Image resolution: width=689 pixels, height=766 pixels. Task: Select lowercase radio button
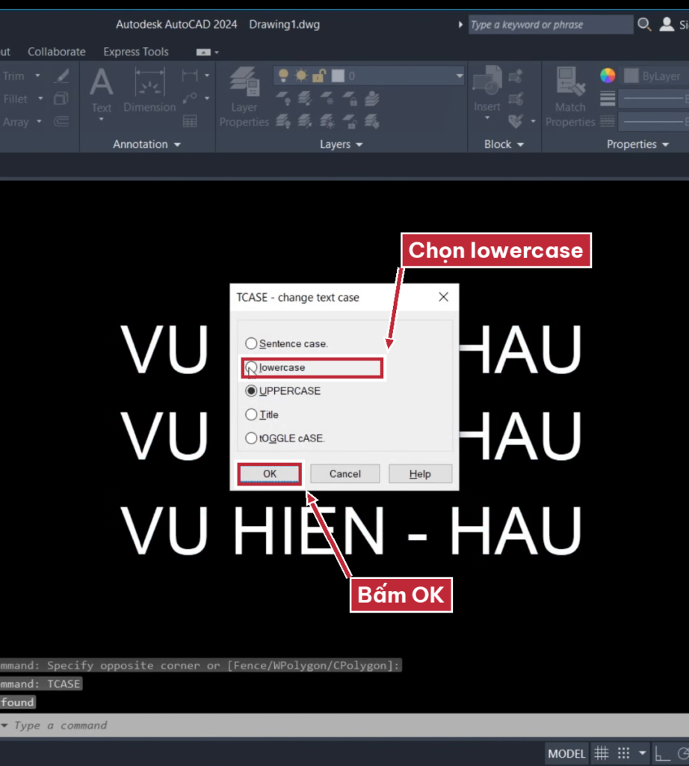[251, 367]
